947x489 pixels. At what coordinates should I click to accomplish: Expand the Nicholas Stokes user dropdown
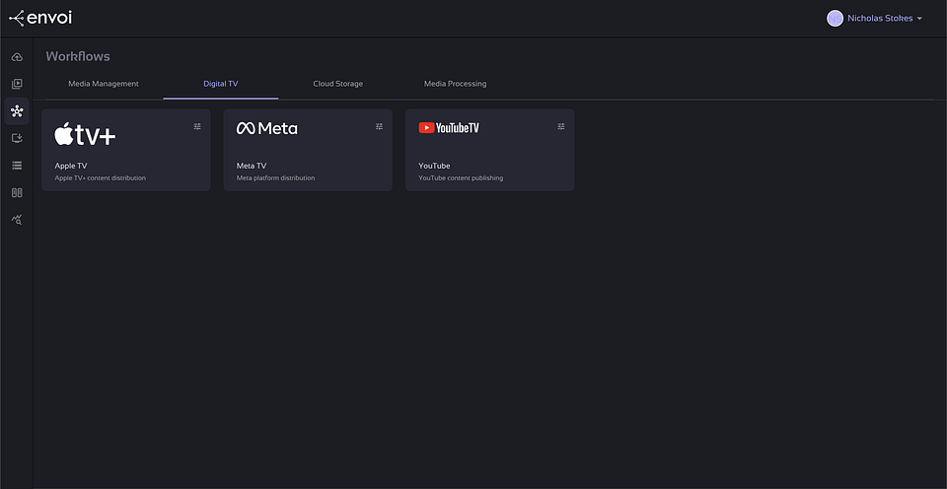(919, 19)
